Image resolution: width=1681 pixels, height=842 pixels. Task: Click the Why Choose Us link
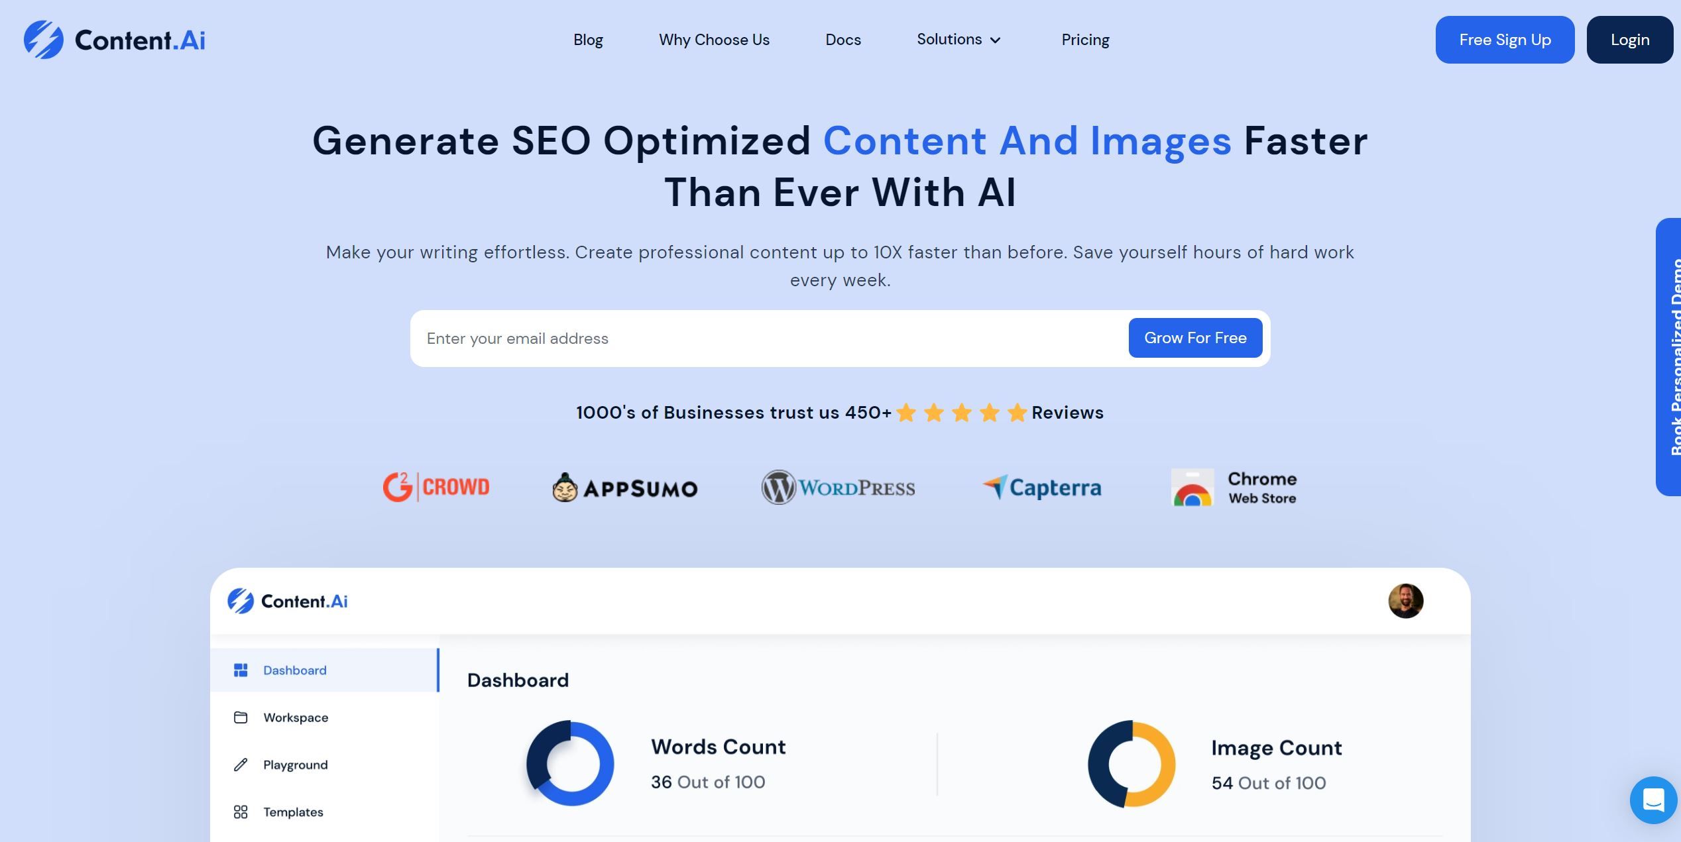click(x=715, y=38)
